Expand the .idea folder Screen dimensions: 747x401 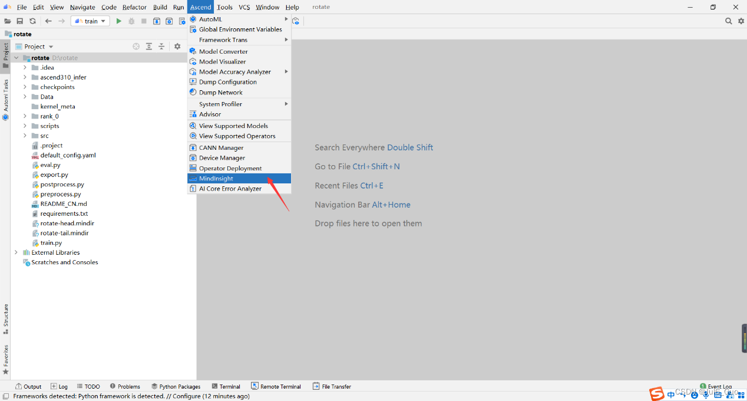(x=25, y=67)
